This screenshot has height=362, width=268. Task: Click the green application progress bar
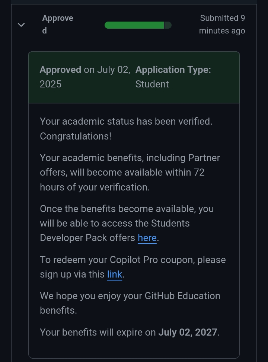coord(134,25)
